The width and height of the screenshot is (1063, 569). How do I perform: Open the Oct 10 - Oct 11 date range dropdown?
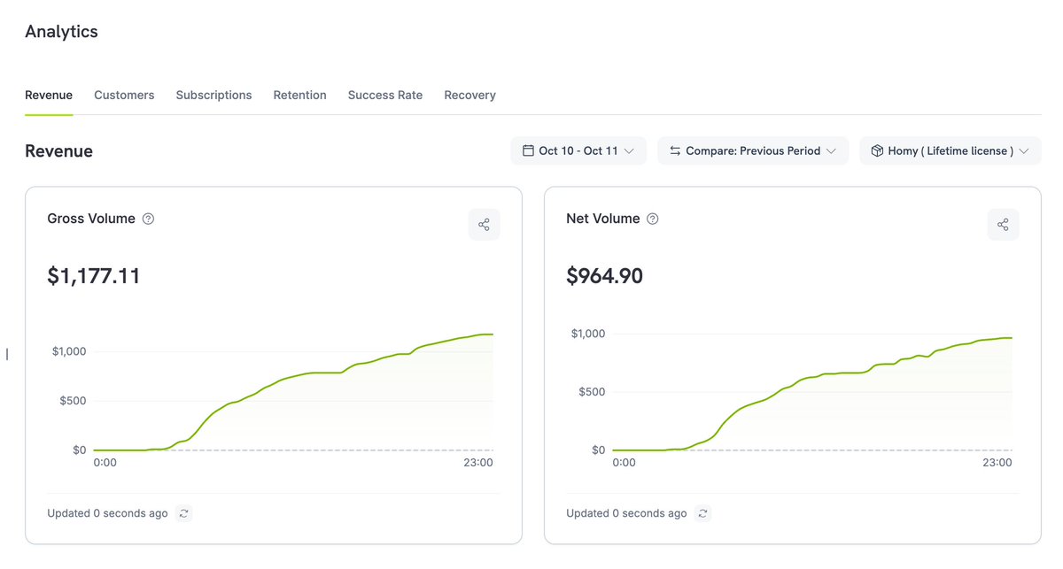tap(578, 150)
